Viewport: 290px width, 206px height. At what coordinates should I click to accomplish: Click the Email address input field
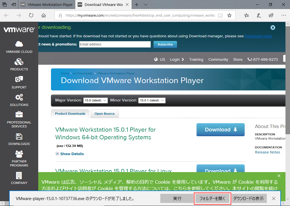(115, 44)
